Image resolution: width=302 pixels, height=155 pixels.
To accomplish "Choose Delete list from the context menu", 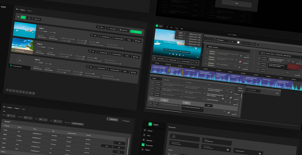I will pos(240,91).
